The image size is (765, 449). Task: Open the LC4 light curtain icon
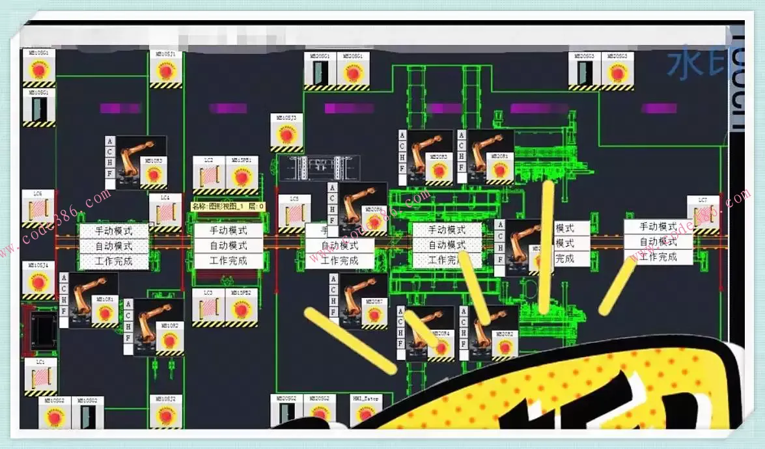click(165, 213)
